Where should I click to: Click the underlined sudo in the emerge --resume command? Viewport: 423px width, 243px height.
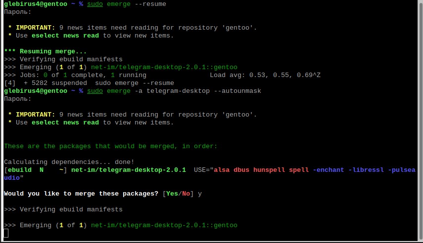pos(95,4)
